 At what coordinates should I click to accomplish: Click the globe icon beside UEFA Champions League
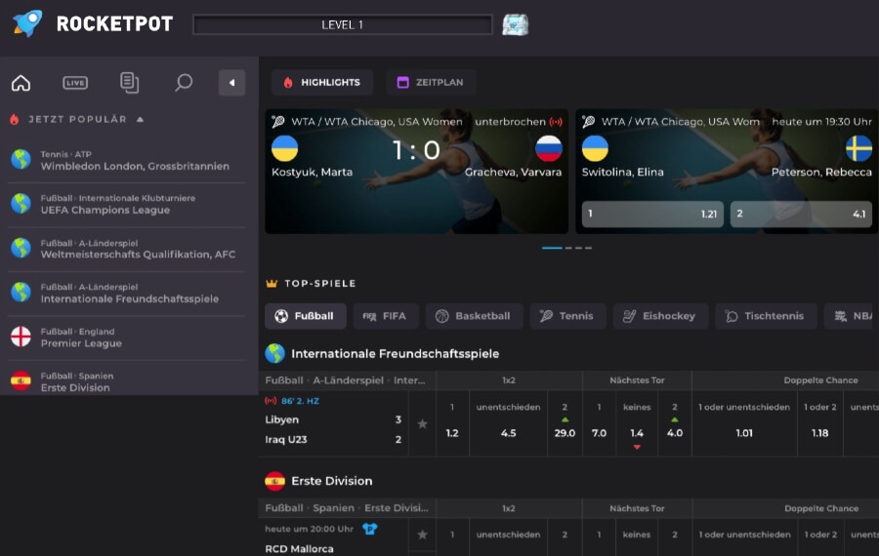click(21, 204)
